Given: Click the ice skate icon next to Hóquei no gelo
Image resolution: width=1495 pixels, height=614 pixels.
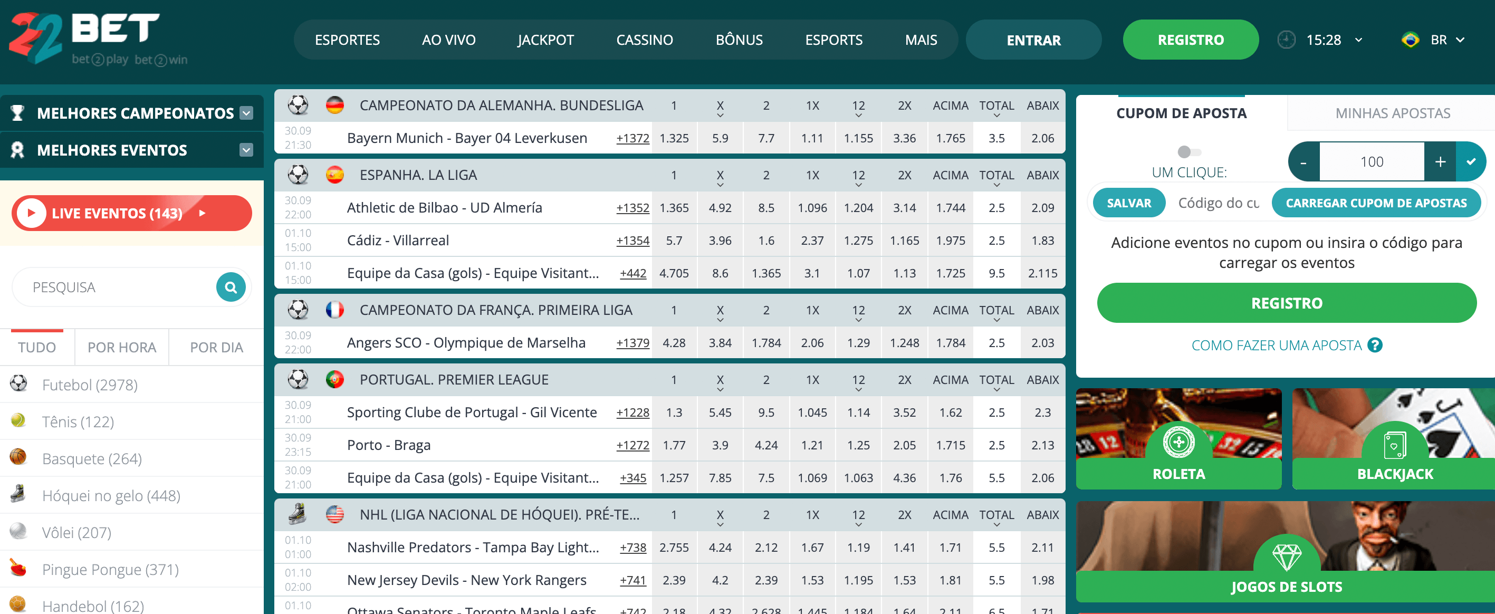Looking at the screenshot, I should point(18,494).
